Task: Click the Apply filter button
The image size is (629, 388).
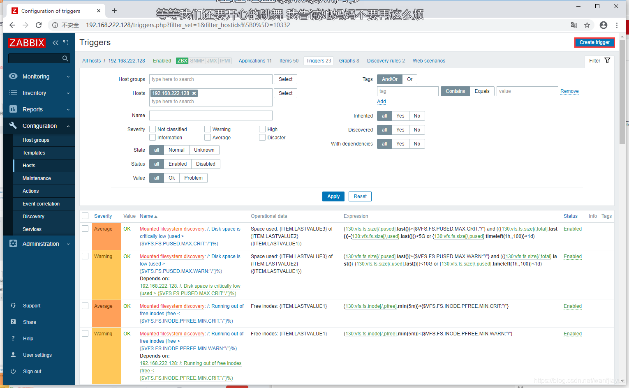Action: 333,196
